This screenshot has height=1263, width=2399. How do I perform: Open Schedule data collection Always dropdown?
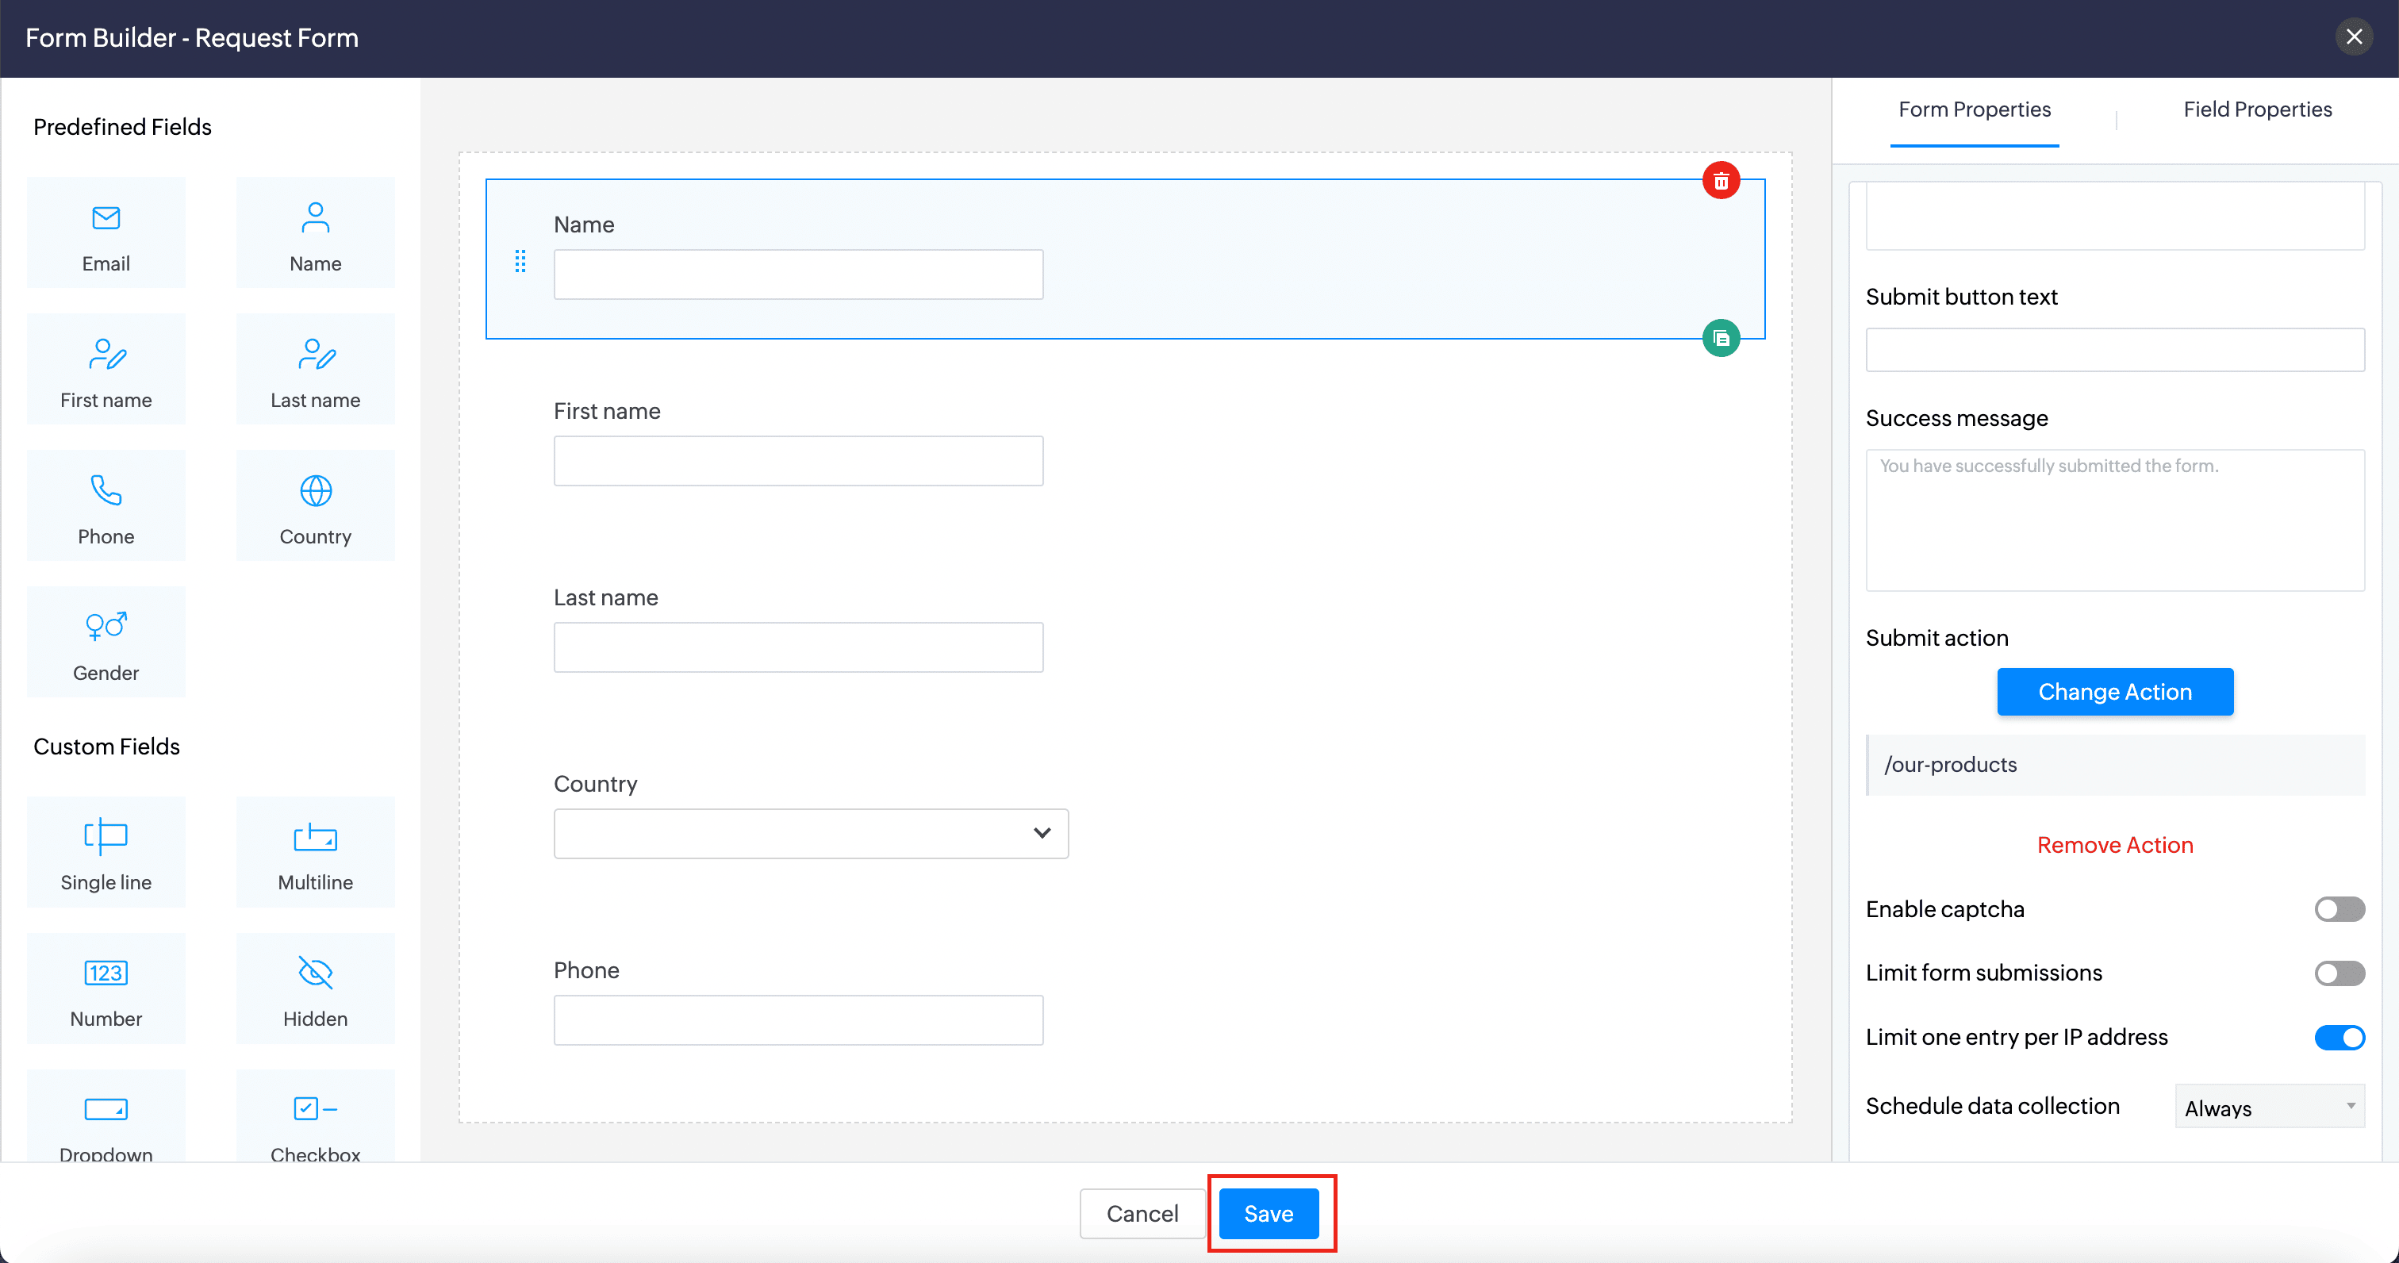pyautogui.click(x=2269, y=1108)
